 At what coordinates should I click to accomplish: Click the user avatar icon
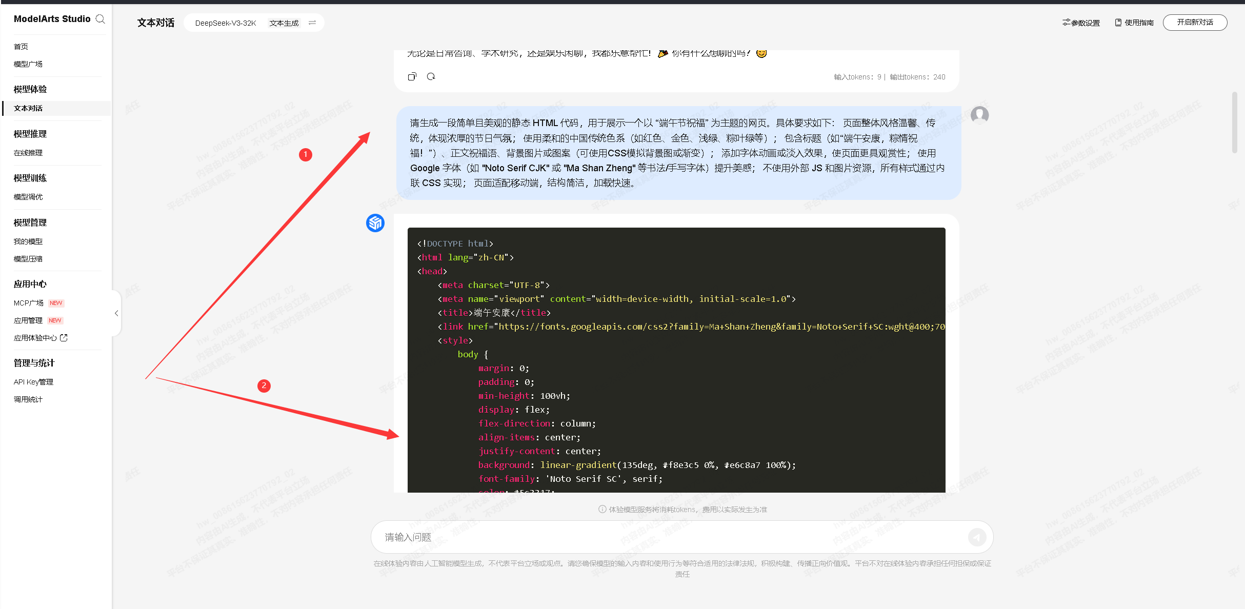(x=979, y=115)
